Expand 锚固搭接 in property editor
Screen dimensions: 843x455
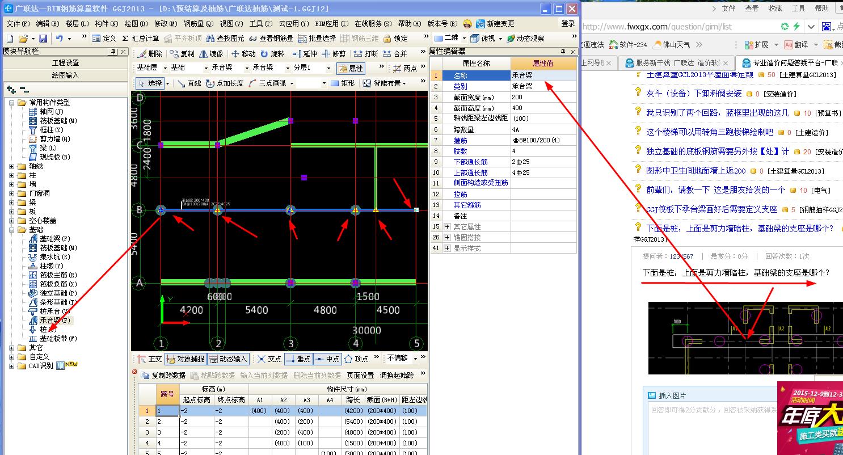448,237
